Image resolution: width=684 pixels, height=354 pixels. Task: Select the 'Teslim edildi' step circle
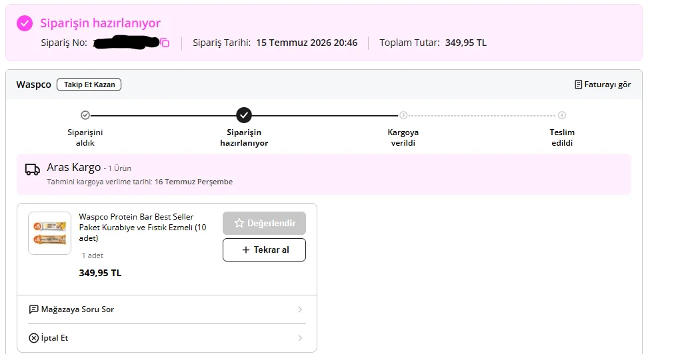[562, 115]
